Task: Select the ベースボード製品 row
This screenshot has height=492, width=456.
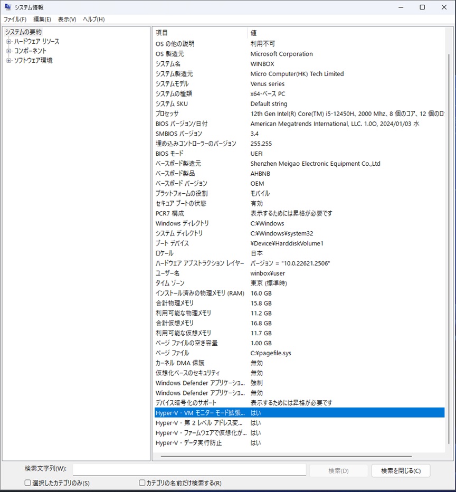Action: click(299, 174)
